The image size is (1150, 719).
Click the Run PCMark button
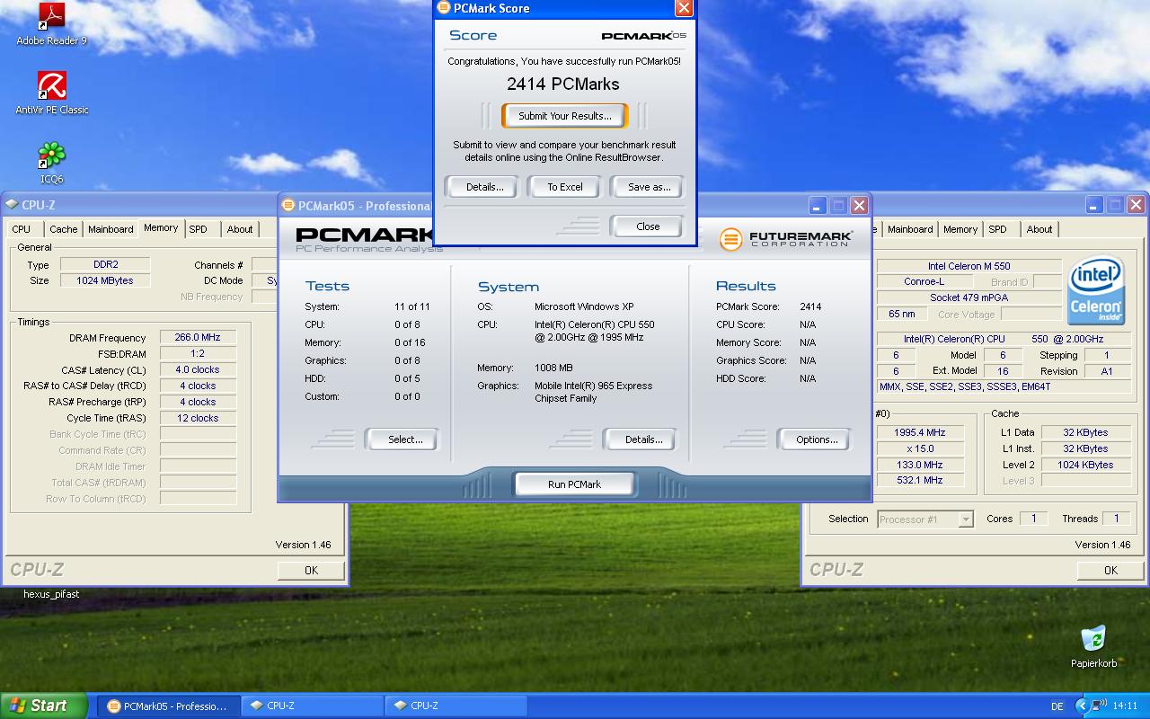click(x=574, y=484)
